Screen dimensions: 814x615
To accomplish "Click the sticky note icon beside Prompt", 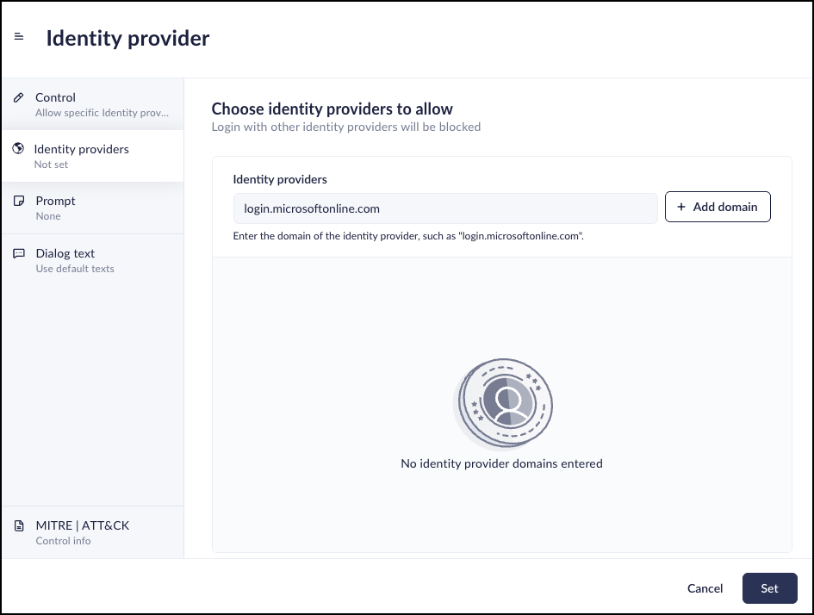I will 19,201.
